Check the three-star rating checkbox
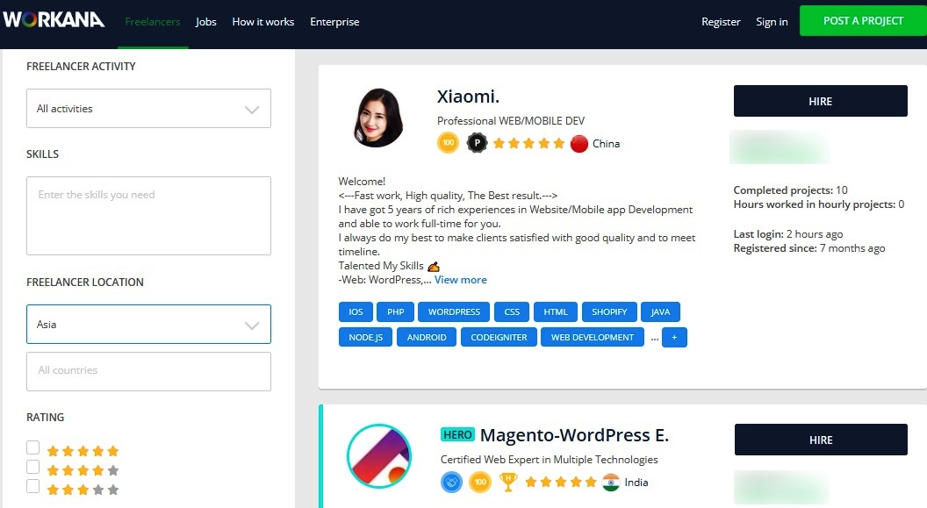Screen dimensions: 927x508 33,486
